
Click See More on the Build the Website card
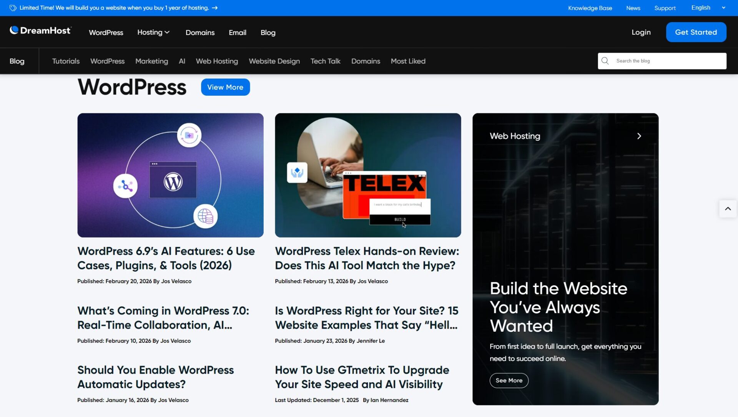(x=509, y=380)
